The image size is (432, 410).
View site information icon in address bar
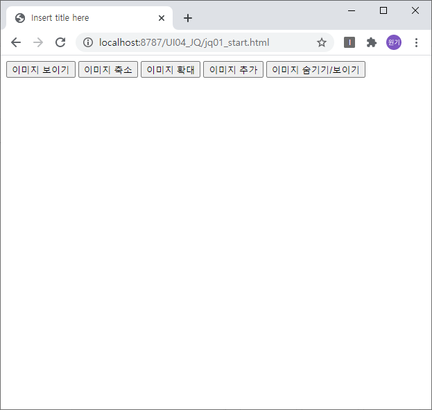pyautogui.click(x=88, y=42)
